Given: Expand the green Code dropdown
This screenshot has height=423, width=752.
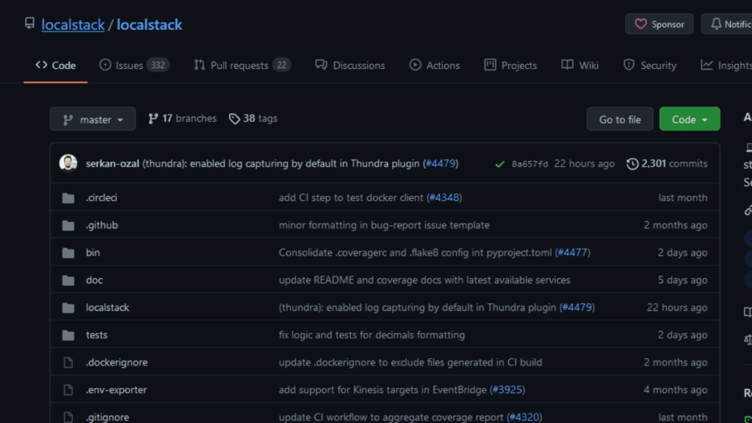Looking at the screenshot, I should point(689,118).
